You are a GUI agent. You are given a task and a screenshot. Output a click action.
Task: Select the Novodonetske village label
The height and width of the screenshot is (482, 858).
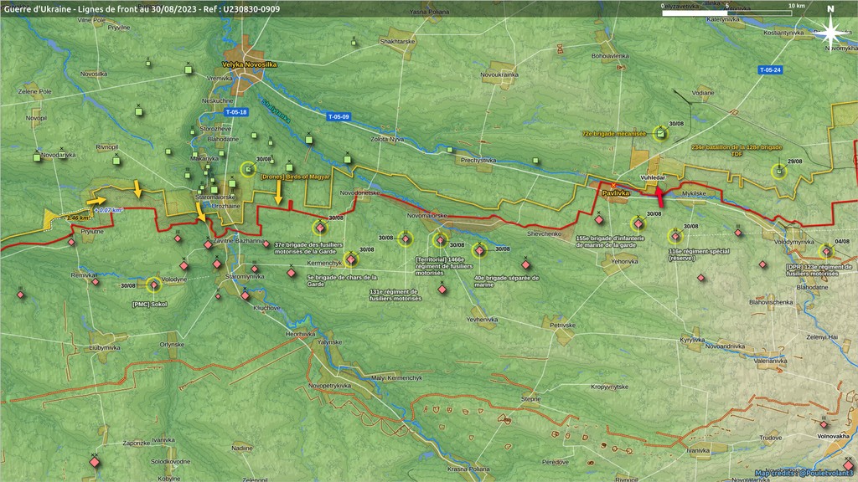[359, 193]
